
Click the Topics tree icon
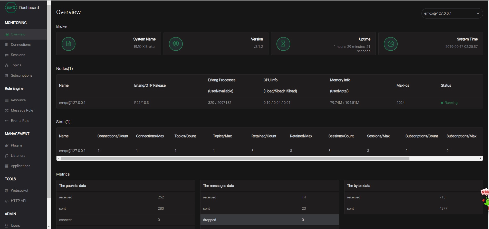point(7,65)
